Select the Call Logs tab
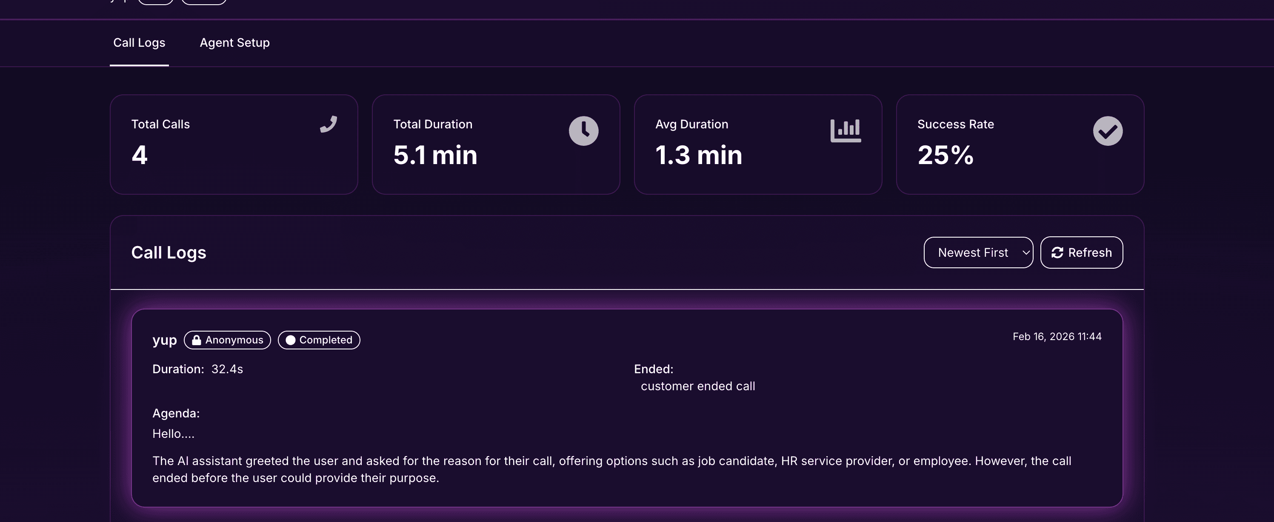This screenshot has height=522, width=1274. [139, 43]
